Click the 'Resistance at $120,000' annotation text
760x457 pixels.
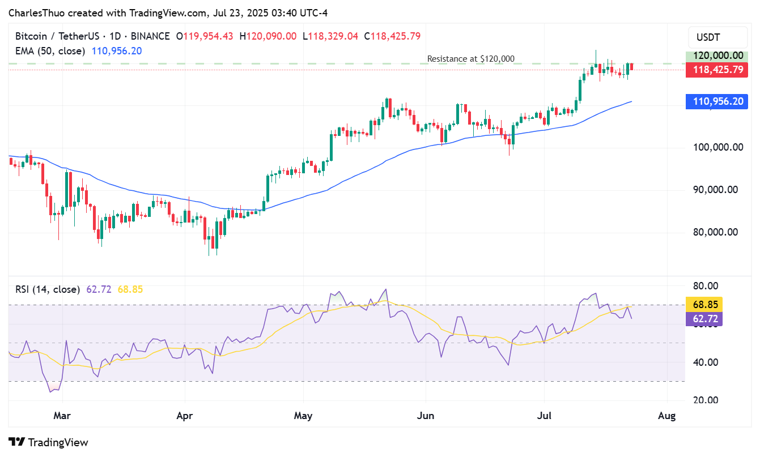tap(470, 58)
